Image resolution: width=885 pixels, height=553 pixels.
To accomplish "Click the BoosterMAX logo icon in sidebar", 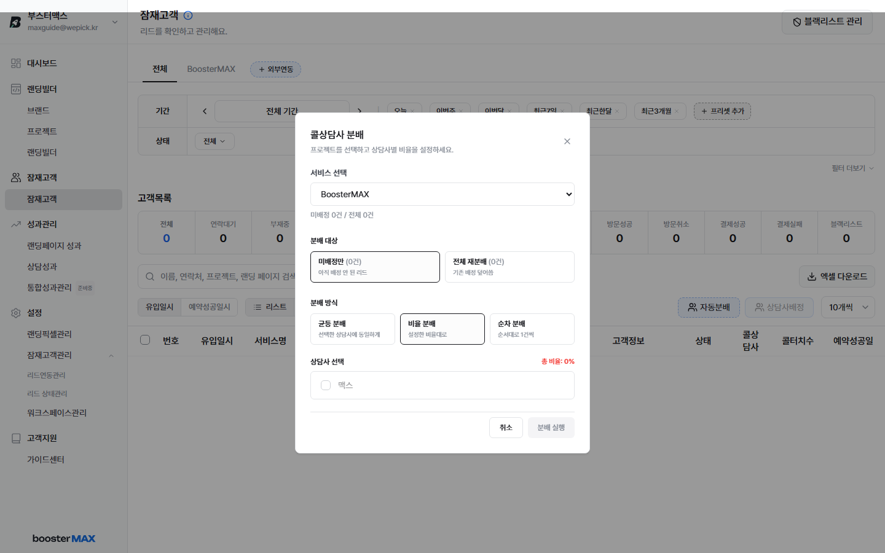I will pyautogui.click(x=15, y=22).
